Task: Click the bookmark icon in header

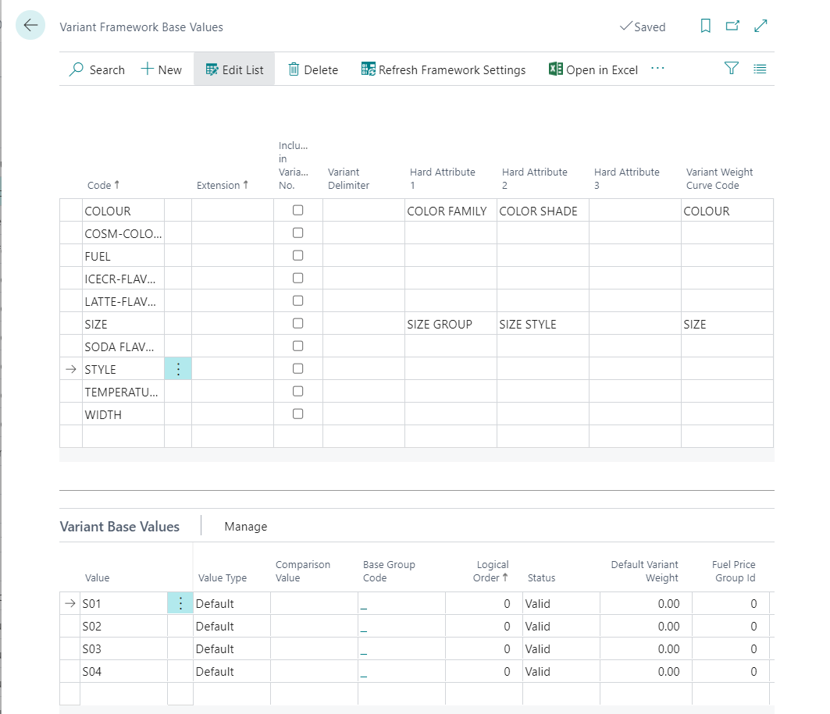Action: point(705,27)
